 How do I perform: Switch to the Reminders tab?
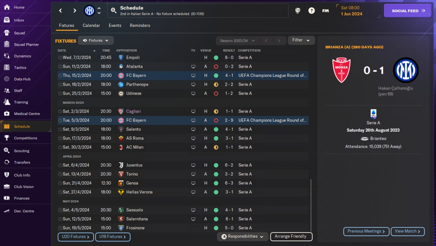tap(140, 26)
